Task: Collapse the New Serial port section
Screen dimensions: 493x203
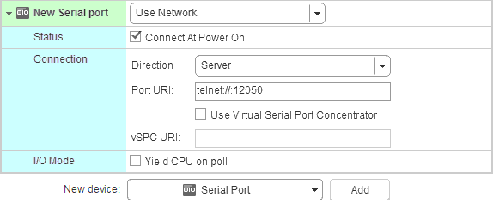Action: click(9, 13)
